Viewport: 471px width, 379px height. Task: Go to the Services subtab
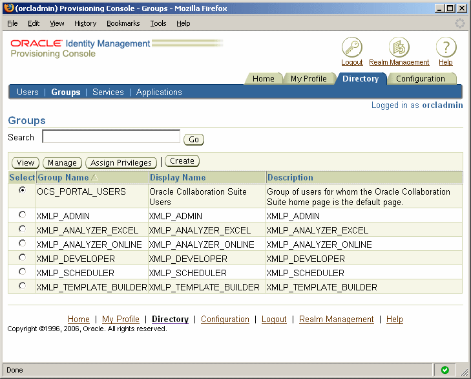click(108, 92)
